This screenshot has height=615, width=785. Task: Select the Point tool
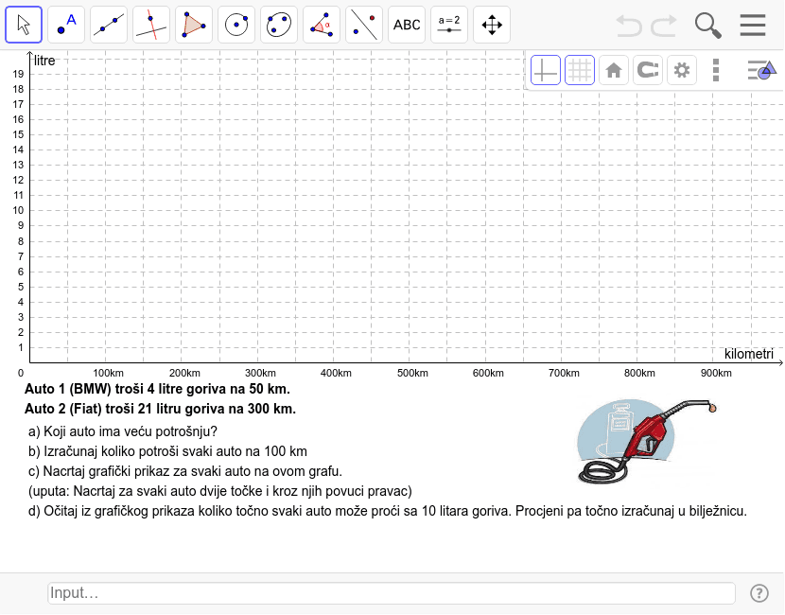click(66, 25)
